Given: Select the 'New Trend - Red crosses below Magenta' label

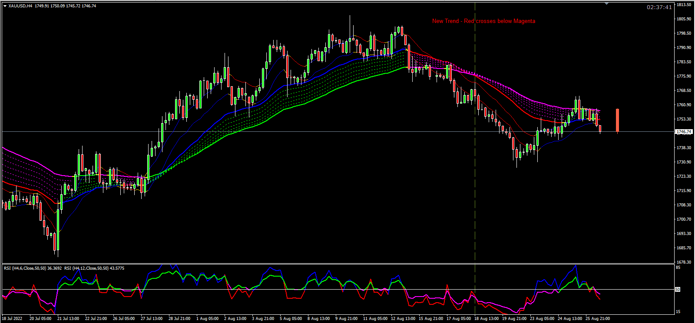Looking at the screenshot, I should click(483, 21).
